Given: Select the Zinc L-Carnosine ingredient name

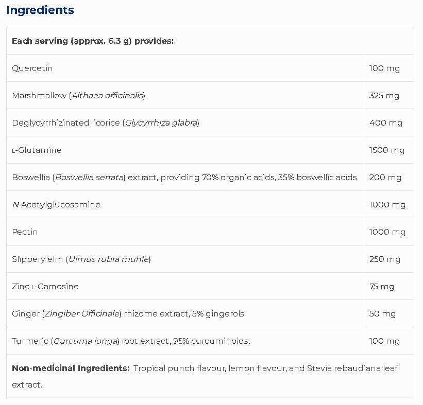Looking at the screenshot, I should [x=45, y=287].
